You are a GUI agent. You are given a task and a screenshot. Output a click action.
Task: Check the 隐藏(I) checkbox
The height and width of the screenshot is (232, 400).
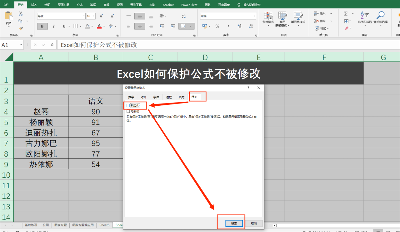(x=128, y=111)
